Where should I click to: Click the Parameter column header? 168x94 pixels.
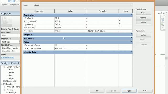(39, 11)
